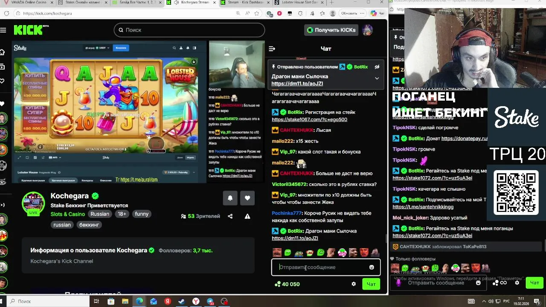
Task: Open chat settings gear in main chat
Action: pos(354,284)
